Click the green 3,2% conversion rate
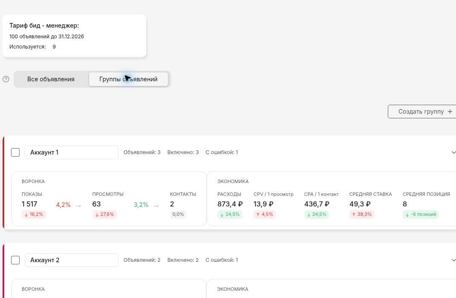This screenshot has width=456, height=298. tap(141, 205)
